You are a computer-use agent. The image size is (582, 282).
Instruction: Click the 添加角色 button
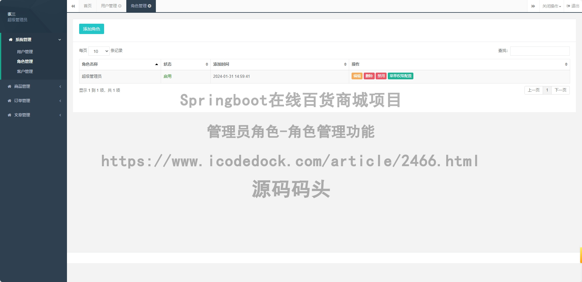click(92, 29)
